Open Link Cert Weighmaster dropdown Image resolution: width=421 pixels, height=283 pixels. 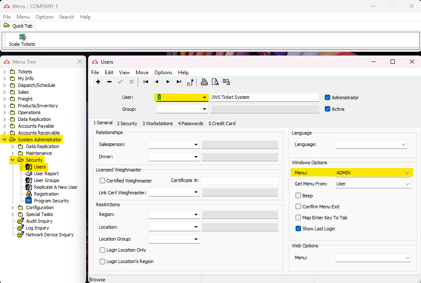196,192
